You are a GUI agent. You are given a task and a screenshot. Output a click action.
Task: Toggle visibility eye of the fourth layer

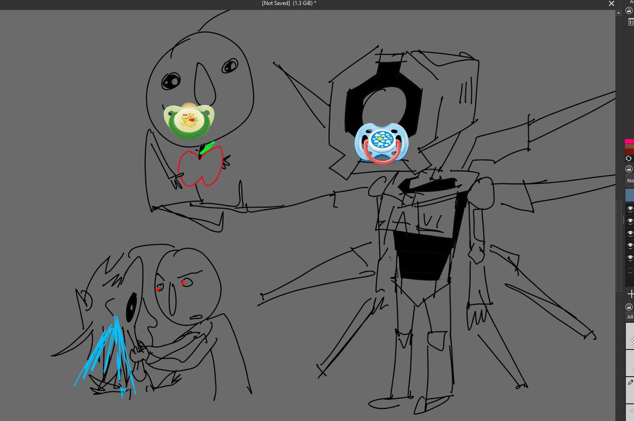pos(630,246)
